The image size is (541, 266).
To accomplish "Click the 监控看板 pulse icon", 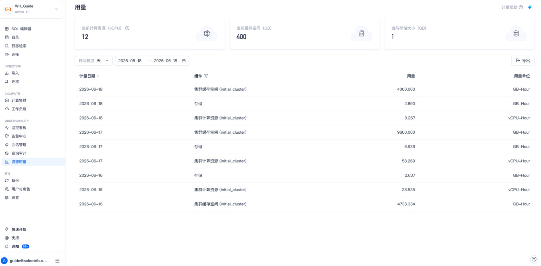I will 7,127.
